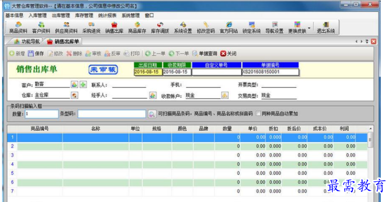
Task: Click the green add-customer plus icon
Action: click(x=83, y=85)
